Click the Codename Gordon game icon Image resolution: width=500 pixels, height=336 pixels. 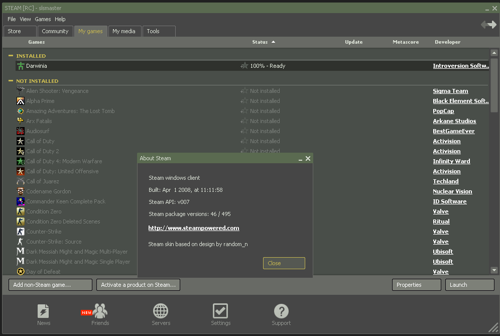[21, 191]
